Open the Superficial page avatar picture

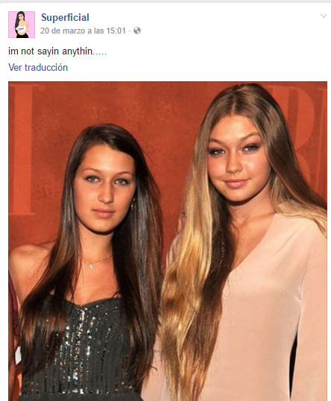(22, 25)
